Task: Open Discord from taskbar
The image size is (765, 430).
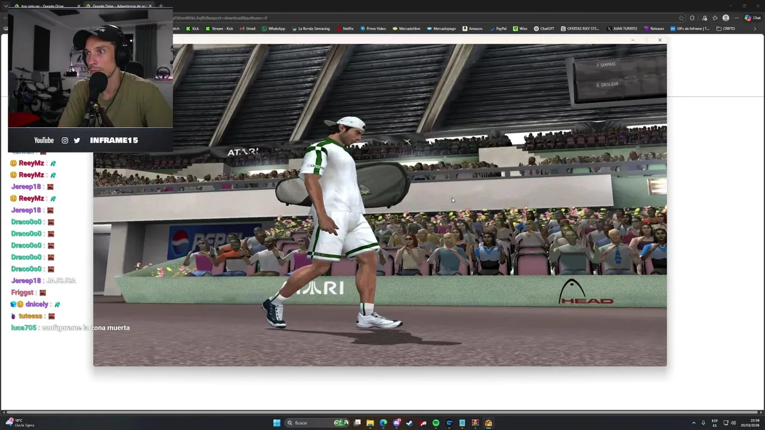Action: point(396,423)
